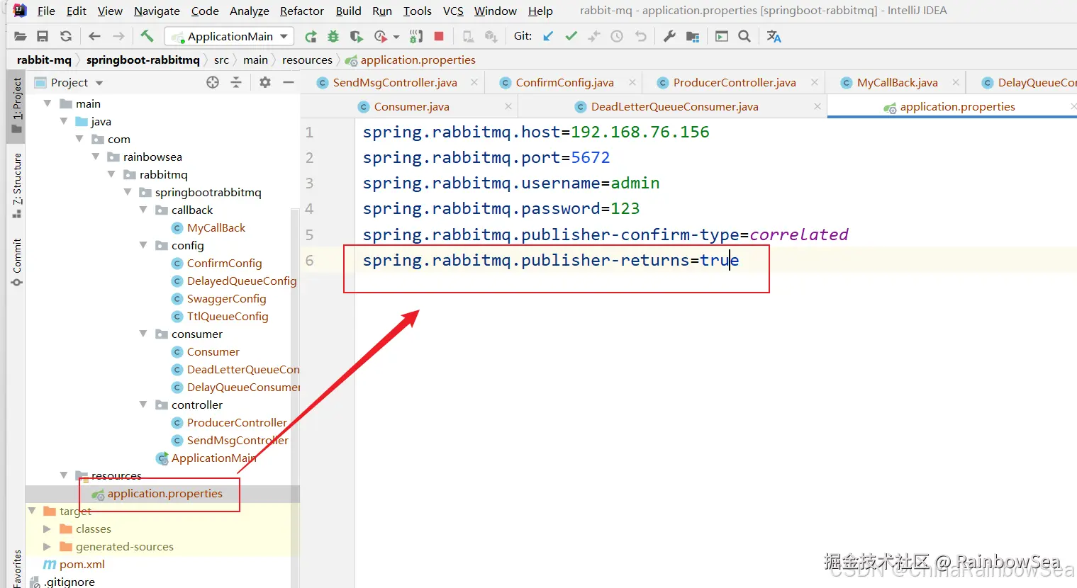Open Git history via the clock icon
This screenshot has height=588, width=1077.
tap(617, 36)
